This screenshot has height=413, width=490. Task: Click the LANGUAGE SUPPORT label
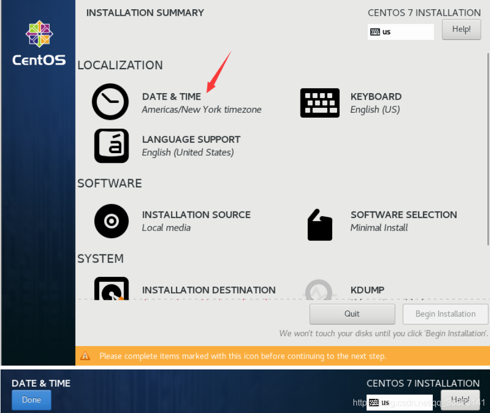(x=191, y=139)
